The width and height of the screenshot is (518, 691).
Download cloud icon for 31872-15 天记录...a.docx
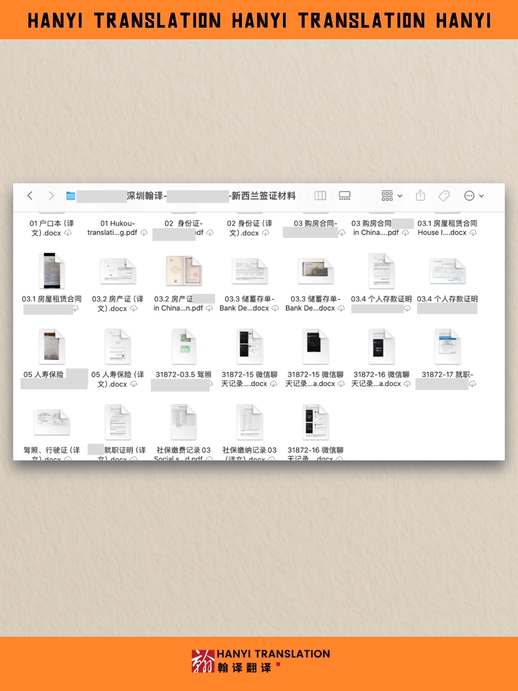tap(341, 383)
